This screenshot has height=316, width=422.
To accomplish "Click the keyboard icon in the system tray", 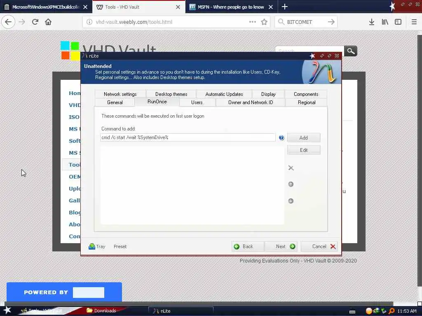I will click(352, 312).
